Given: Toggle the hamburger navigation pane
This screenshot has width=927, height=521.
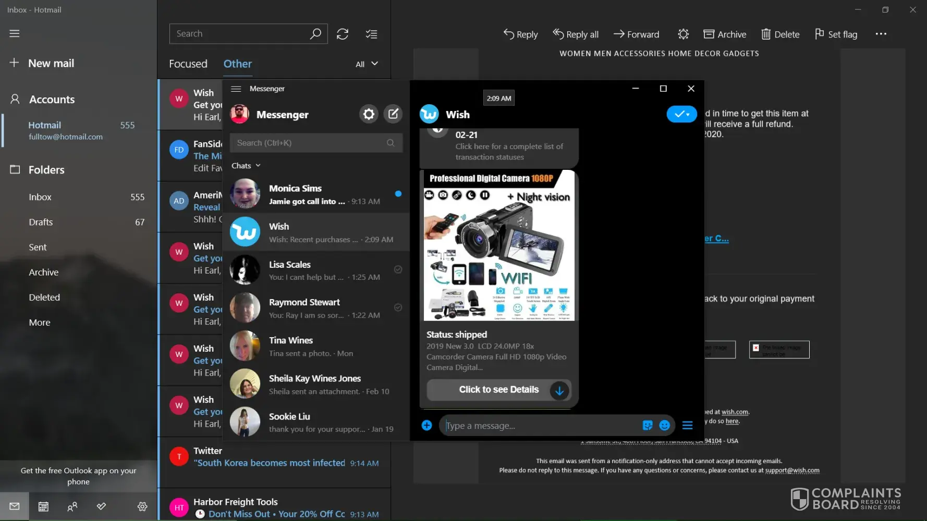Looking at the screenshot, I should (15, 34).
